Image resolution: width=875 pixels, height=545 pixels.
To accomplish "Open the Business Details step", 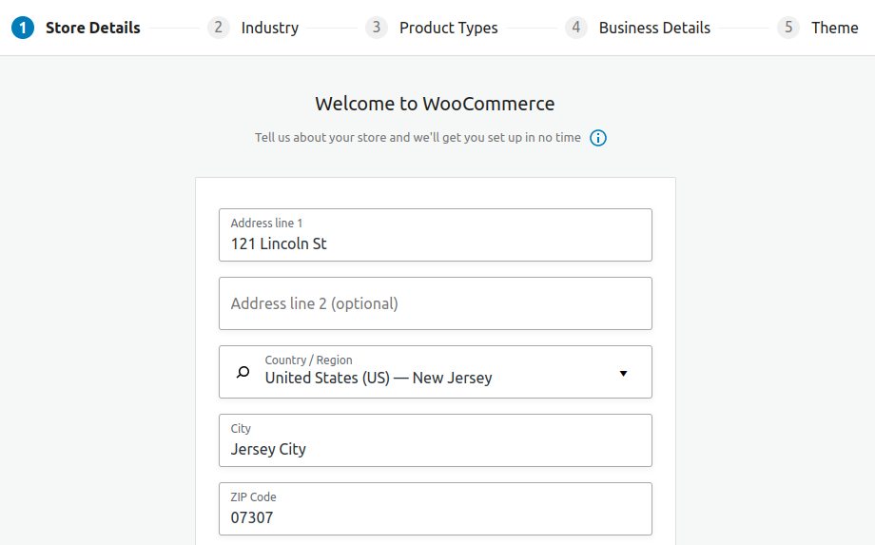I will click(x=654, y=28).
